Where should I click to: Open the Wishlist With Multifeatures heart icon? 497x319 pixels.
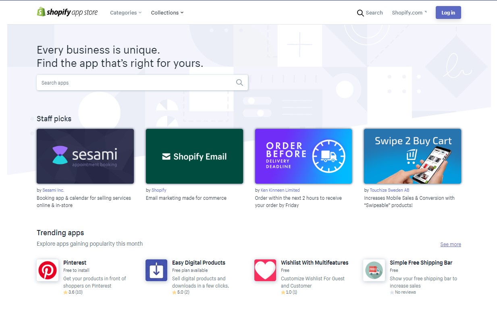(265, 270)
